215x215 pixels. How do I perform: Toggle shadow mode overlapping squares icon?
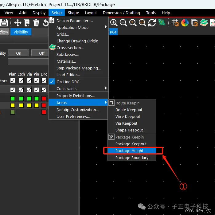pos(194,23)
